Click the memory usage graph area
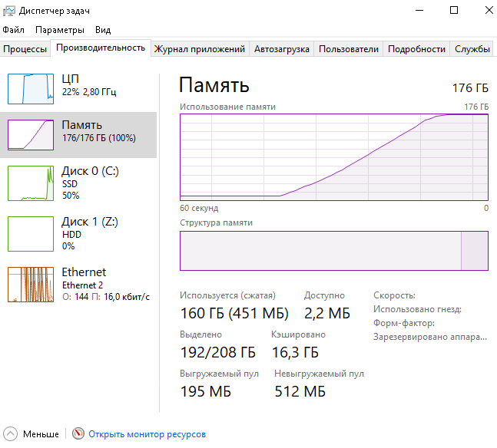The width and height of the screenshot is (497, 448). [334, 156]
